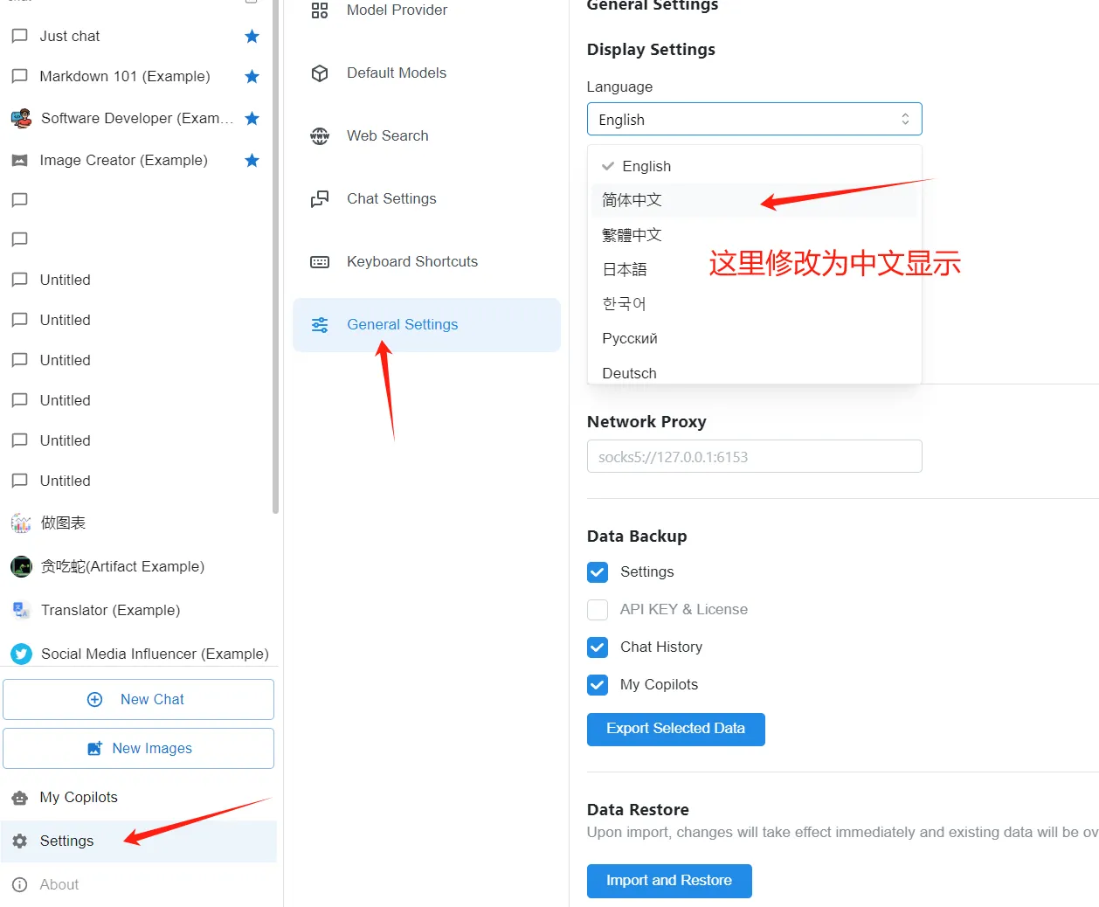Click the My Copilots robot icon
This screenshot has height=907, width=1099.
coord(19,798)
